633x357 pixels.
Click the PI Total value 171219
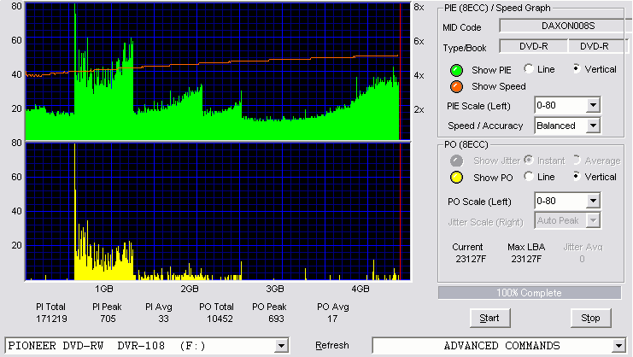pos(51,319)
